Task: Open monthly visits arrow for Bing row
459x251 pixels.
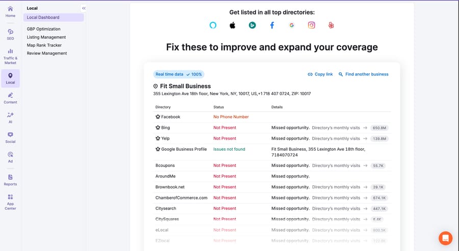Action: click(365, 128)
